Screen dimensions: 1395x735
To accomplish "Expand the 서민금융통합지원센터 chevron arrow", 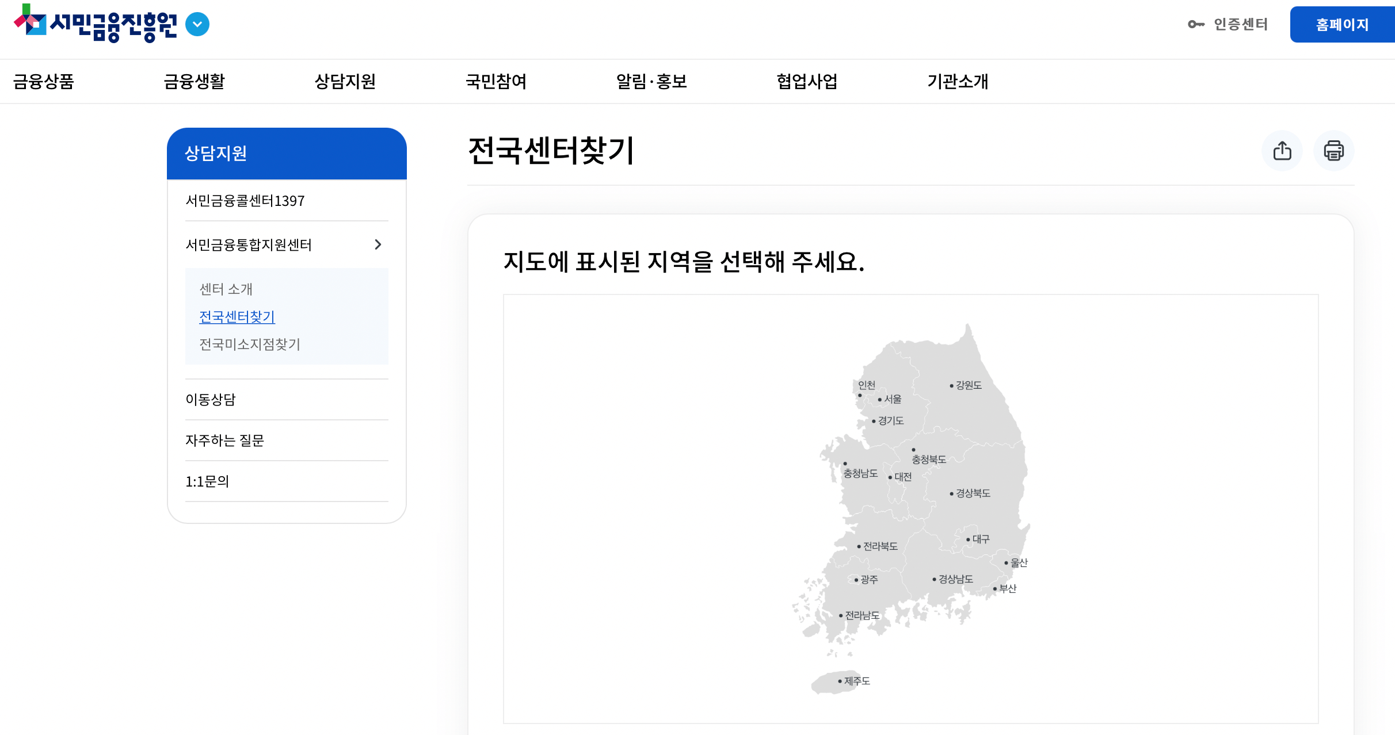I will 378,244.
